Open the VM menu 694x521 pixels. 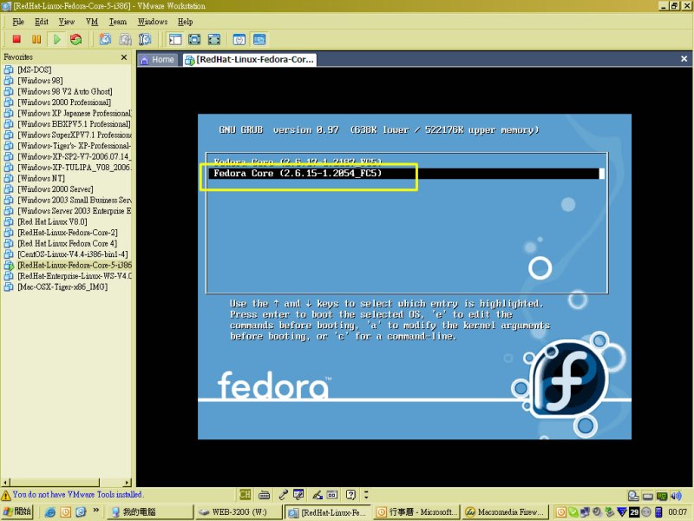(x=92, y=21)
